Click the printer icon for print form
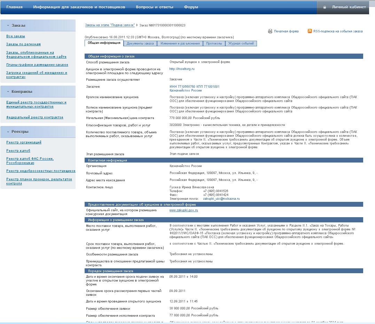 point(270,31)
